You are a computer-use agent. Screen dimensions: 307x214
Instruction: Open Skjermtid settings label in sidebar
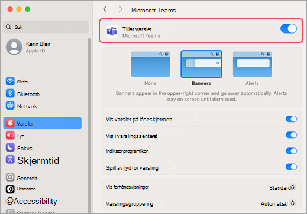tap(38, 160)
